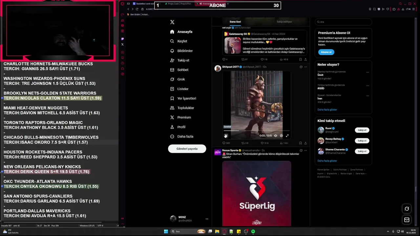Click Daha fazla göster under Kimi takip etmeli
This screenshot has width=420, height=236.
[x=327, y=161]
